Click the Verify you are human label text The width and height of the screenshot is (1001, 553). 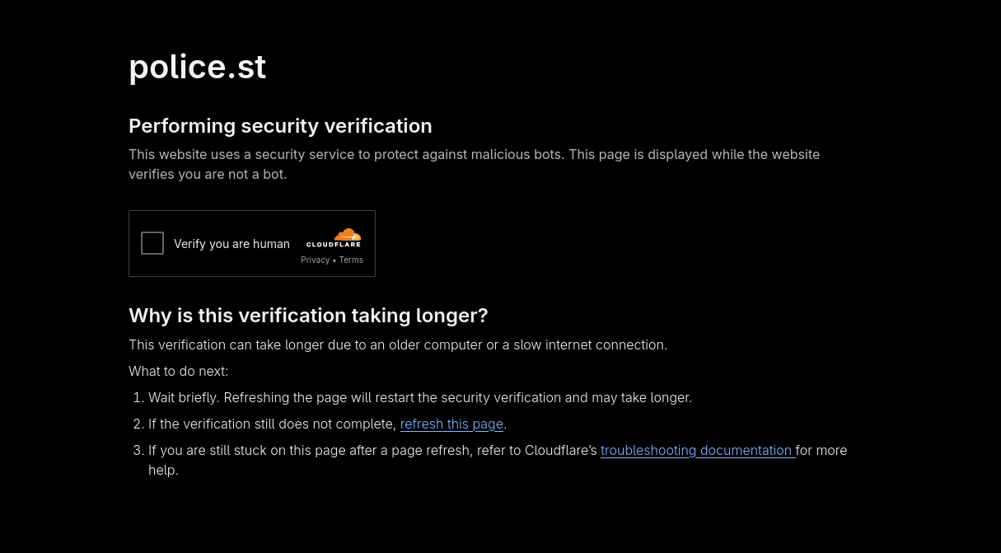tap(232, 244)
